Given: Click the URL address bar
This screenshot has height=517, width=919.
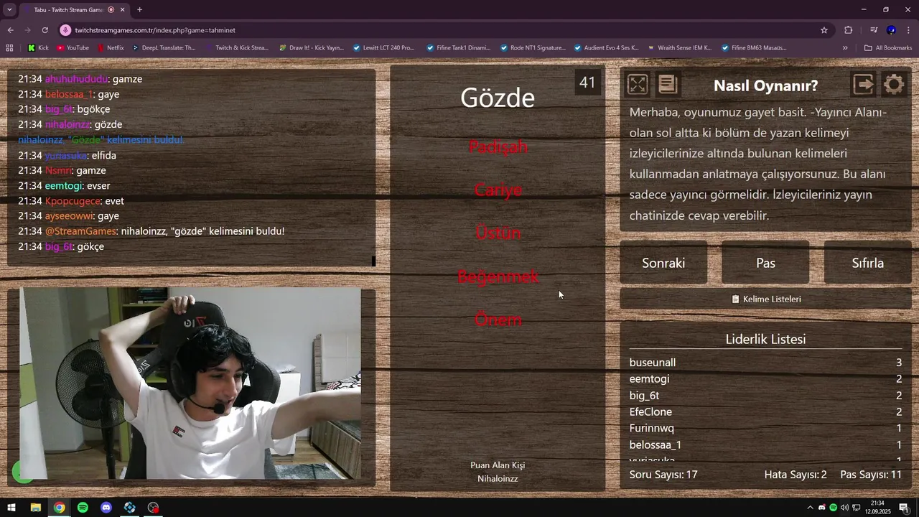Looking at the screenshot, I should point(431,30).
